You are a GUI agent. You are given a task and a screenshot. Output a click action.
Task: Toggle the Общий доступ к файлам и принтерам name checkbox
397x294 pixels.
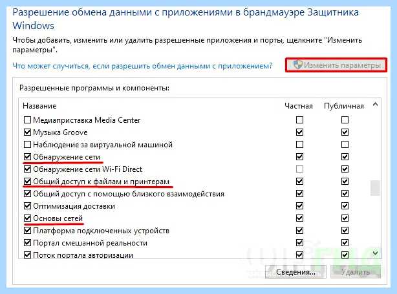[x=27, y=182]
